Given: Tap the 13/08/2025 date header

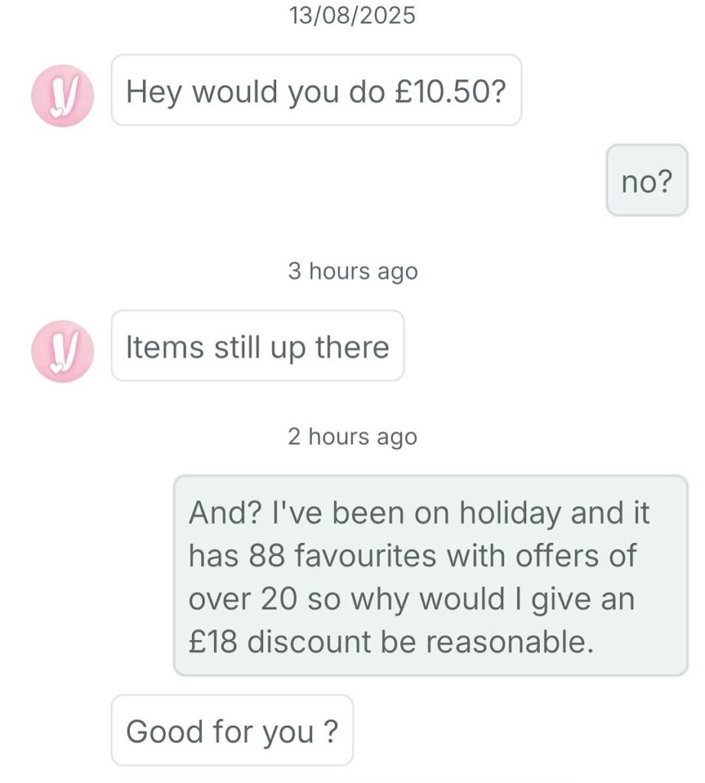Looking at the screenshot, I should (x=352, y=15).
